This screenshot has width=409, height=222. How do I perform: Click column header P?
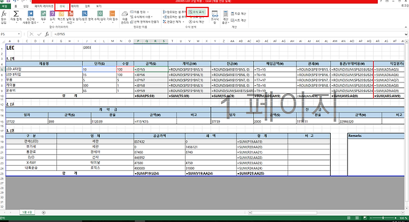click(x=138, y=41)
